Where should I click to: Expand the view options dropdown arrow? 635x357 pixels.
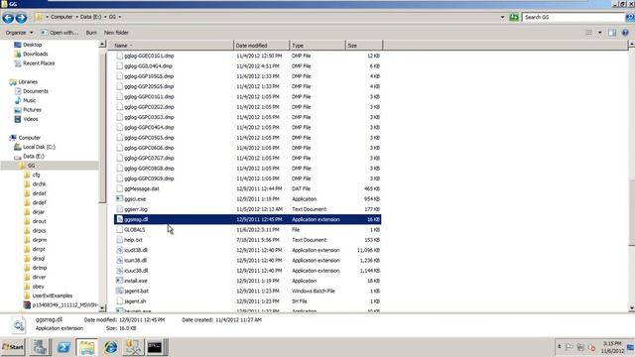599,33
